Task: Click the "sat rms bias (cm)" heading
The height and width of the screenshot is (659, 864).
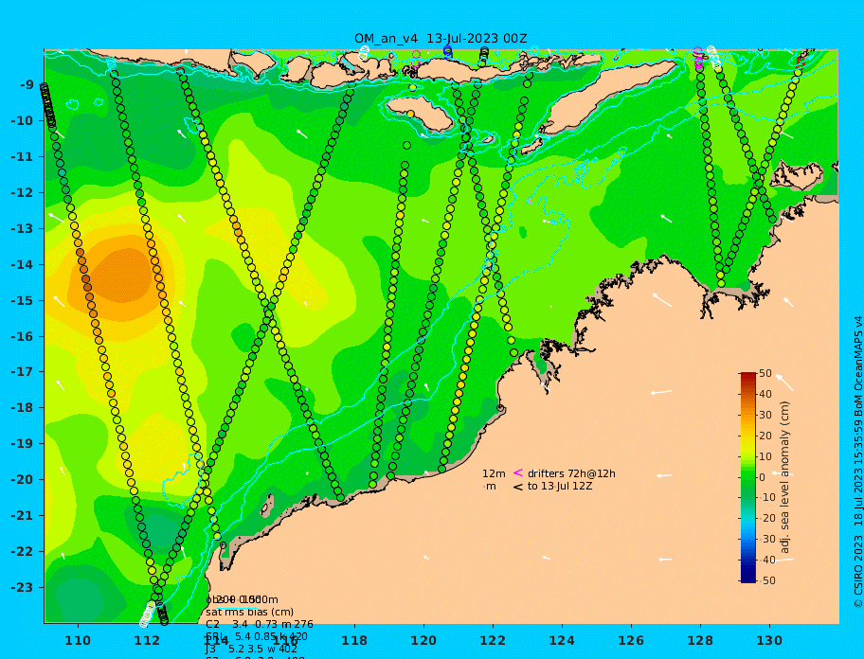Action: click(x=249, y=612)
